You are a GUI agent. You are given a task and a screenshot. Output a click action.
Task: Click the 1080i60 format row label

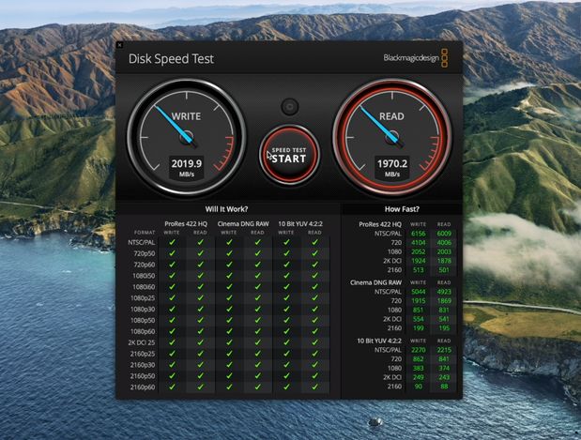pos(144,287)
